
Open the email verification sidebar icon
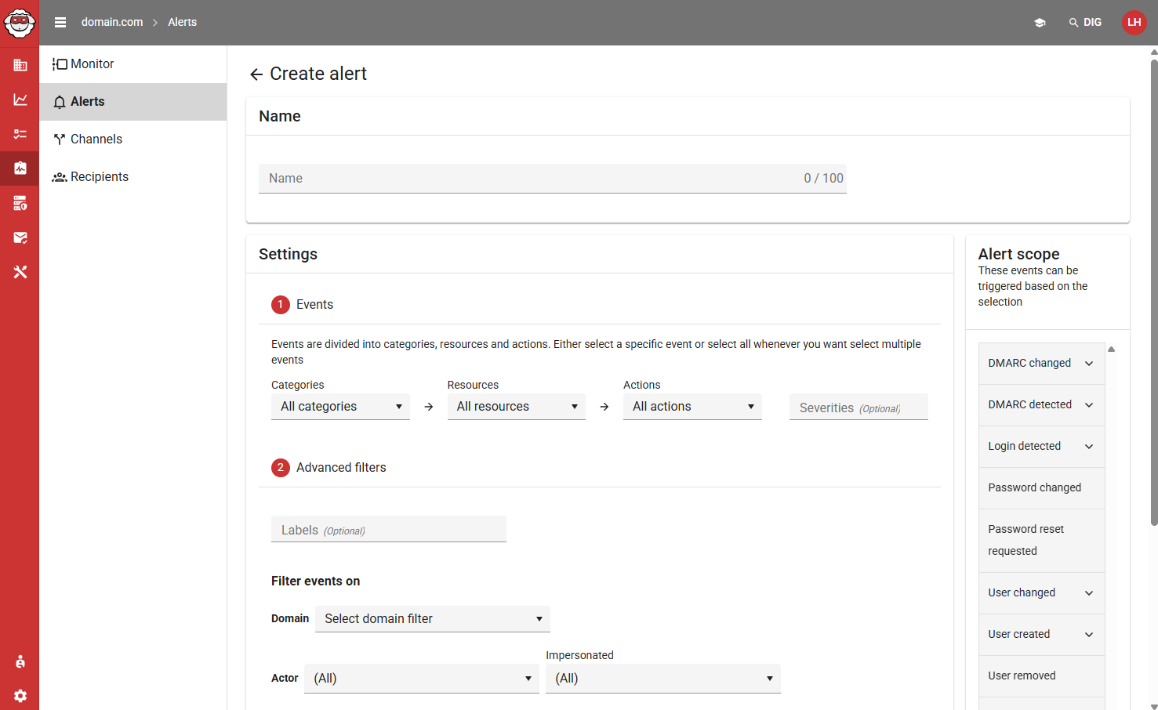coord(20,237)
